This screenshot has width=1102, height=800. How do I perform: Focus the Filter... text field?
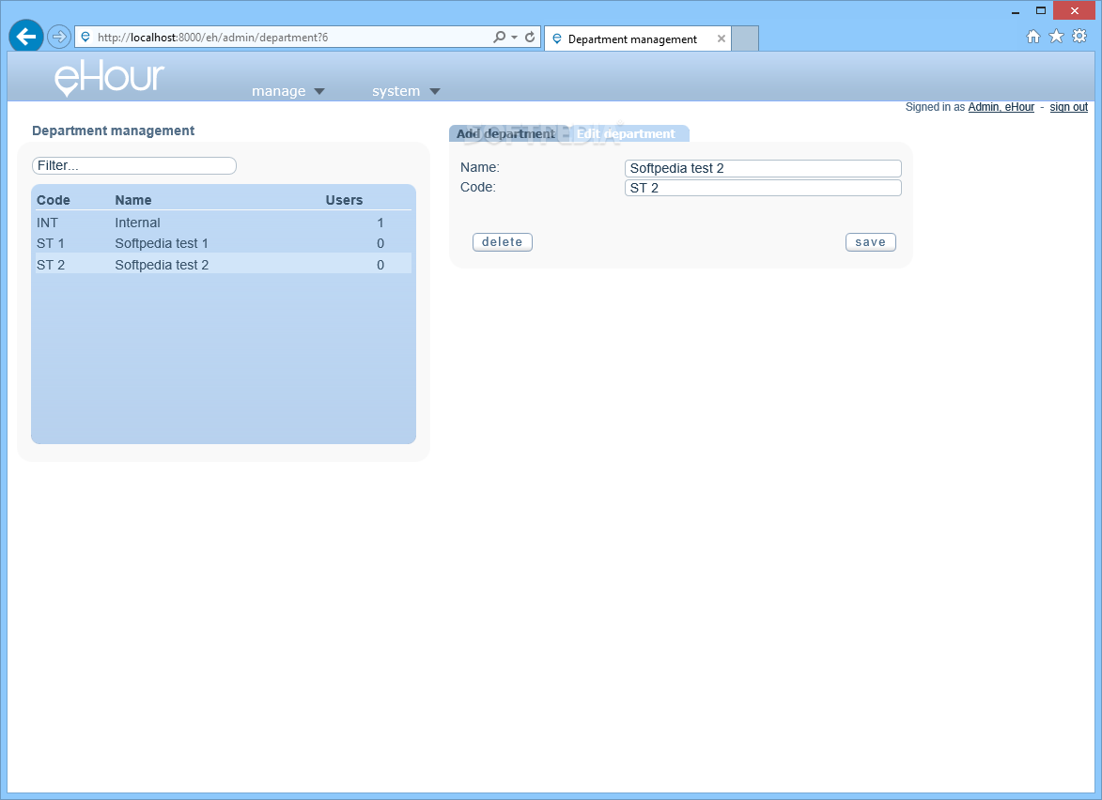click(x=134, y=166)
